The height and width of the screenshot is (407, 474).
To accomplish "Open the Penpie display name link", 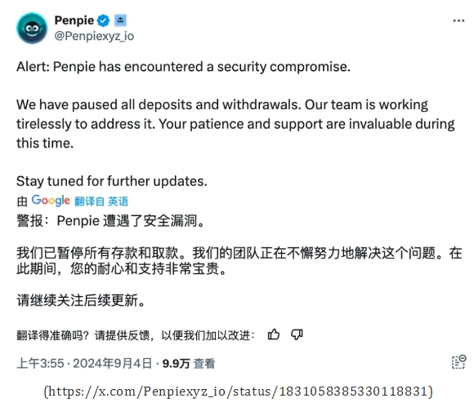I will click(74, 20).
